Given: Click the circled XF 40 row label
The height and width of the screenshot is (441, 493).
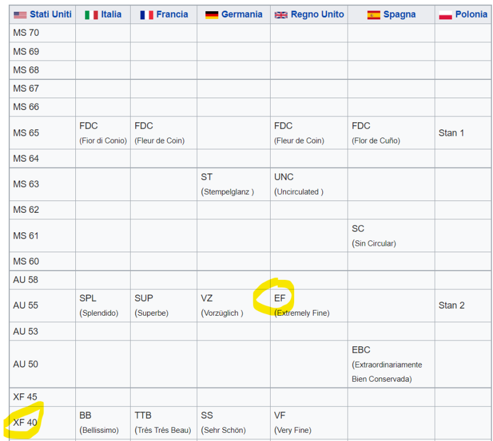Looking at the screenshot, I should 25,422.
